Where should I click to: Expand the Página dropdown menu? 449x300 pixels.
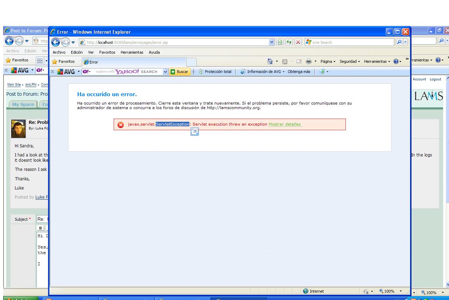[x=328, y=62]
